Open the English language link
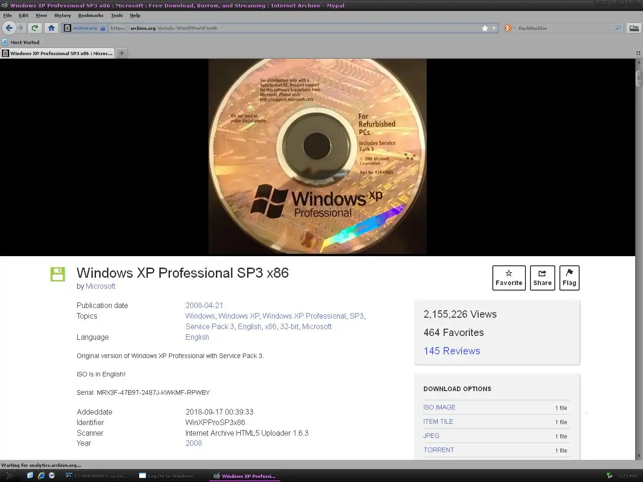Viewport: 643px width, 482px height. [197, 337]
